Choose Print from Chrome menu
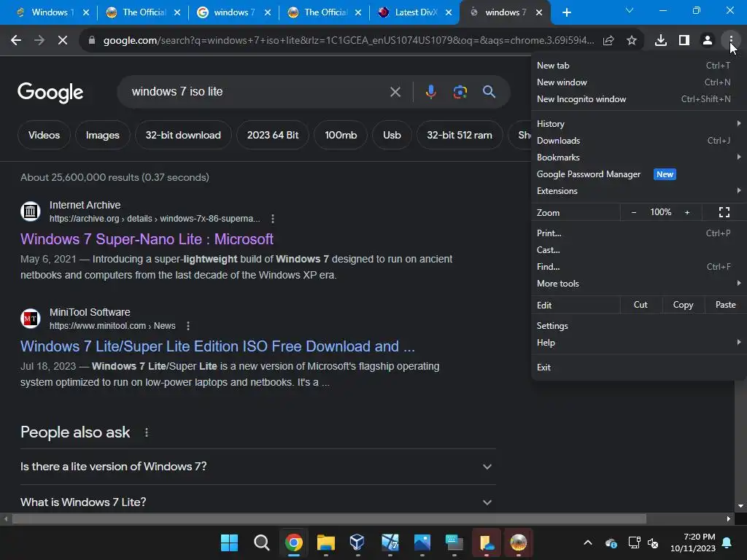Viewport: 747px width, 560px height. coord(638,233)
